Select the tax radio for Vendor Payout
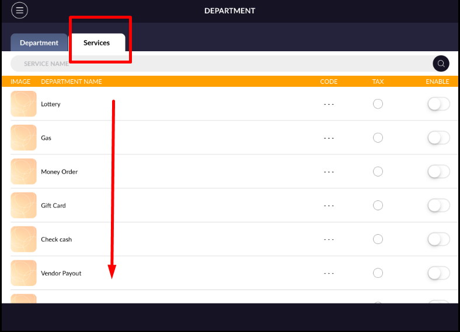Viewport: 460px width, 332px height. pyautogui.click(x=378, y=273)
